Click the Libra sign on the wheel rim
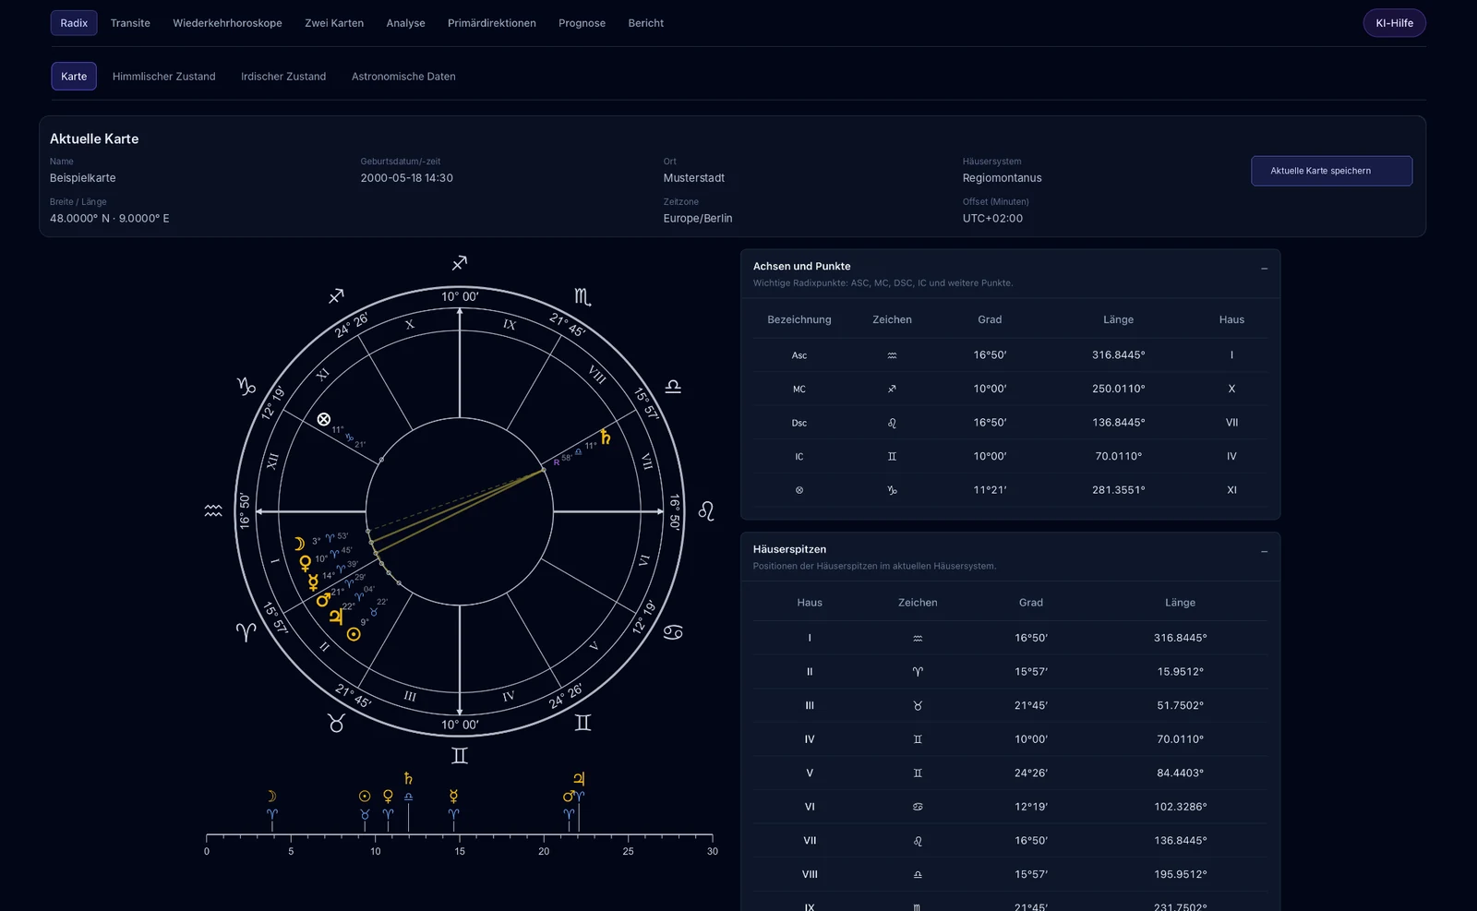Image resolution: width=1477 pixels, height=911 pixels. point(673,386)
